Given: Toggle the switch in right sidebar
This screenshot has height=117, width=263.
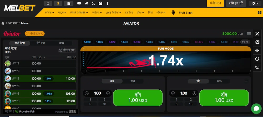Looking at the screenshot, I should pos(257,67).
